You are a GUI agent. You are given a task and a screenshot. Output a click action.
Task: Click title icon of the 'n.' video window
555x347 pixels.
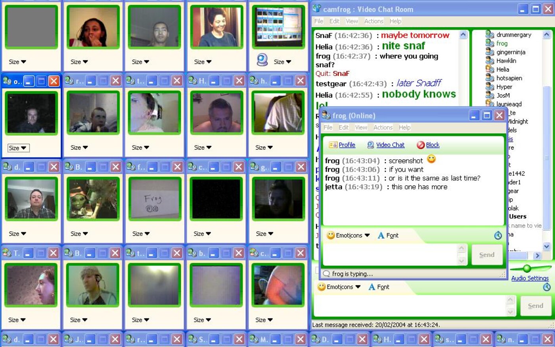coord(501,339)
